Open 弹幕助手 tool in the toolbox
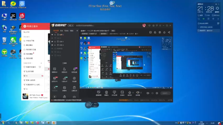Screen dimensions: 223x125 54,70
